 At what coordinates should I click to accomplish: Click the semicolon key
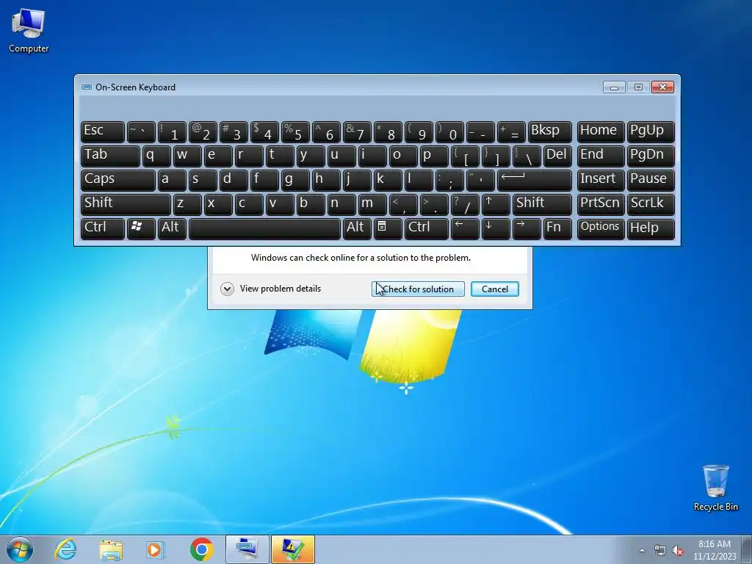(449, 180)
